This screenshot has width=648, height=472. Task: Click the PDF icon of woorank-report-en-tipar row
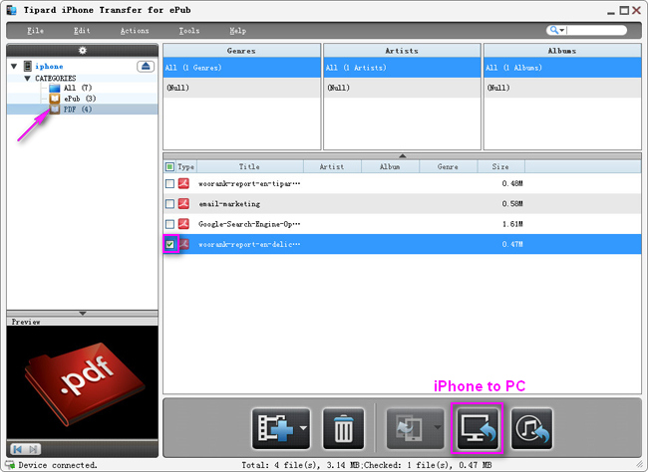pyautogui.click(x=183, y=183)
